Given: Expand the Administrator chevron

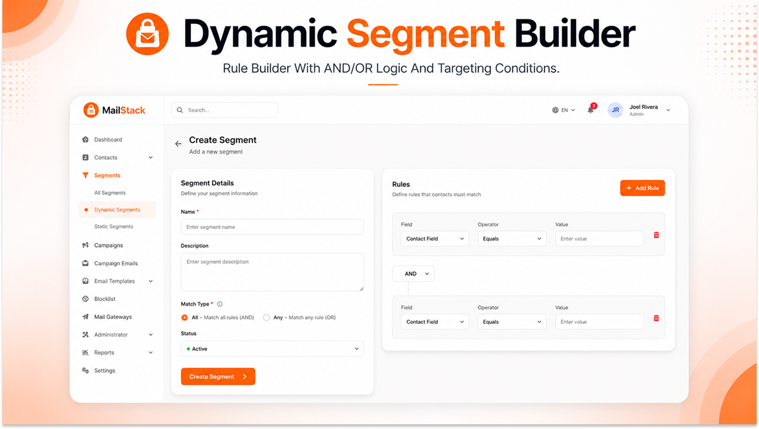Looking at the screenshot, I should (x=151, y=335).
